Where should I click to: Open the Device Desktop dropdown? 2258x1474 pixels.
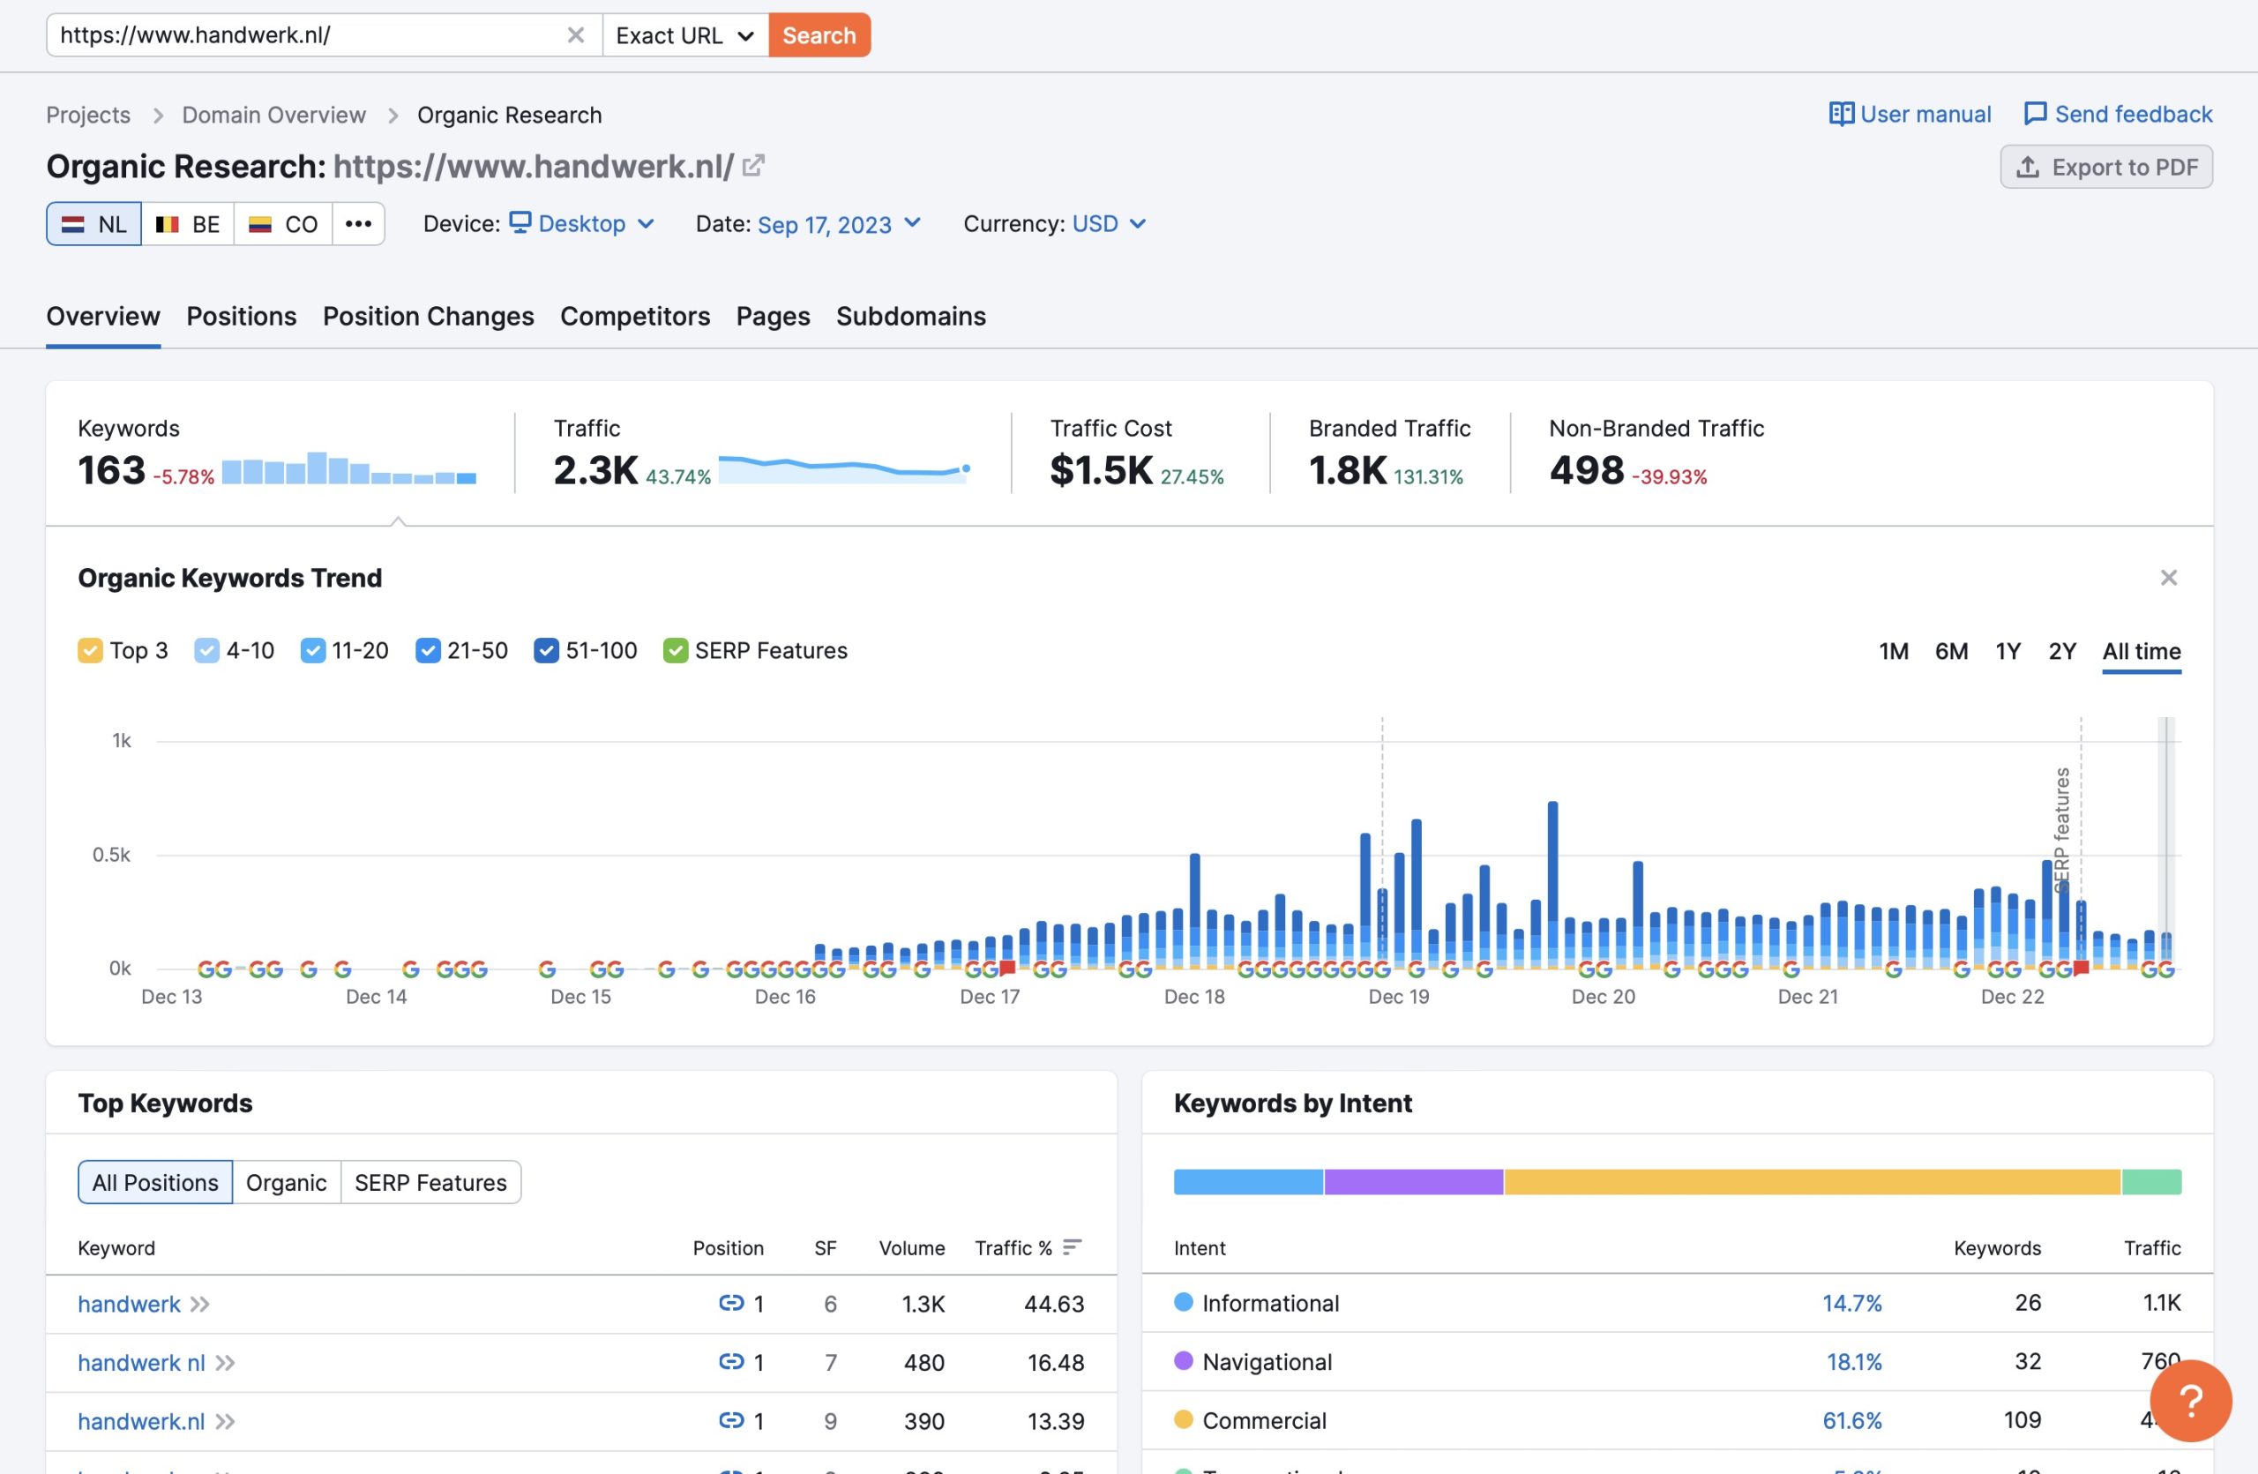click(581, 224)
